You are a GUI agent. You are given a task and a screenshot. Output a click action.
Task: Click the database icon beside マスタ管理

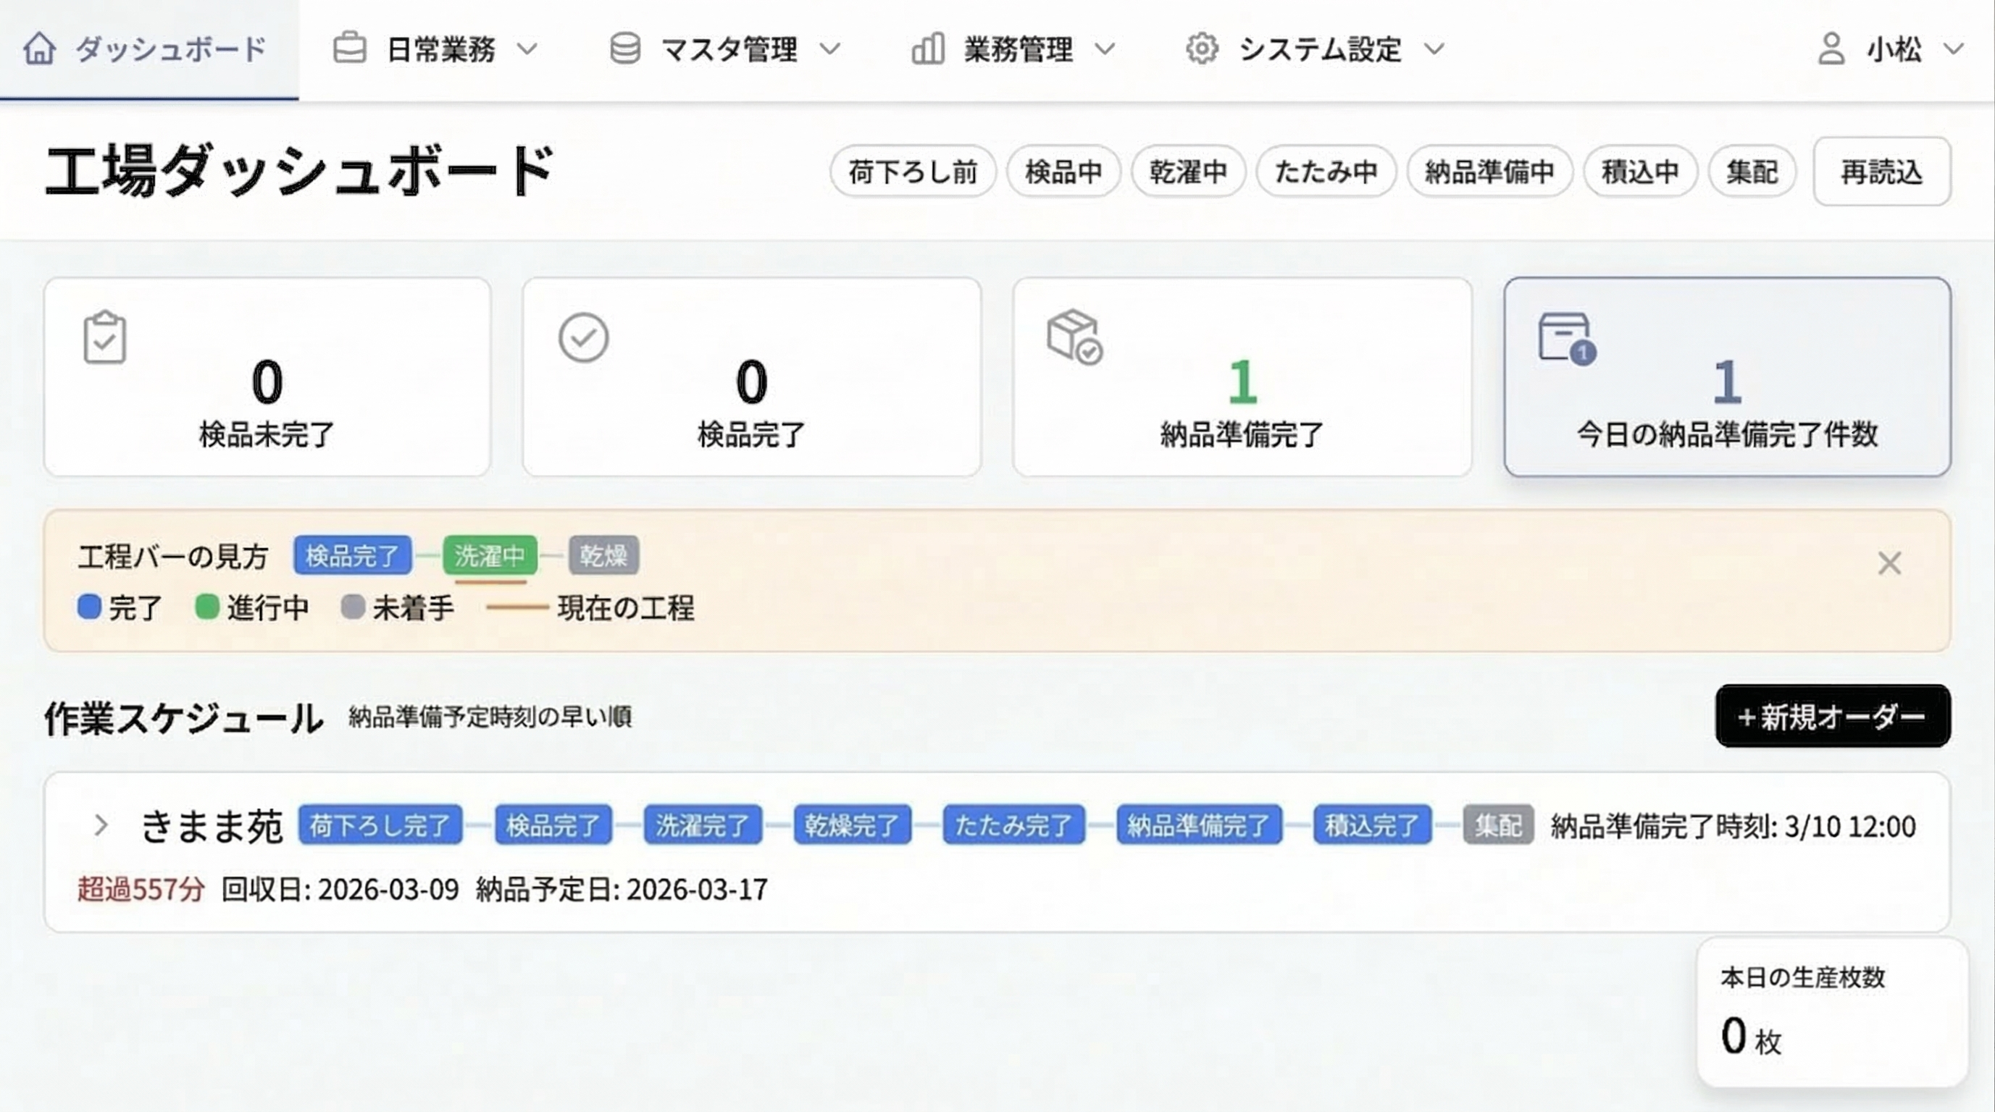pyautogui.click(x=624, y=49)
